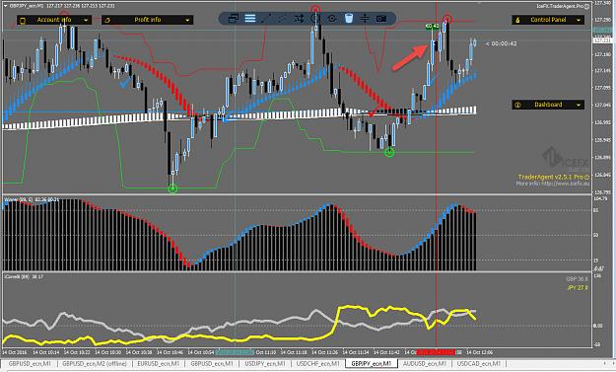Click the red highlighted time label on the time axis
616x372 pixels.
click(x=436, y=352)
